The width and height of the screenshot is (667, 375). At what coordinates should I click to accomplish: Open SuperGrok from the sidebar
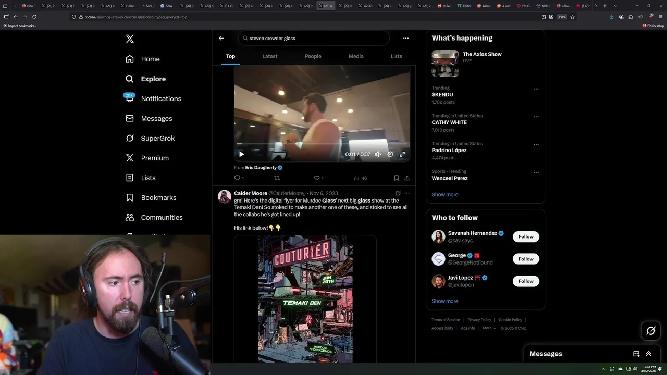[150, 138]
